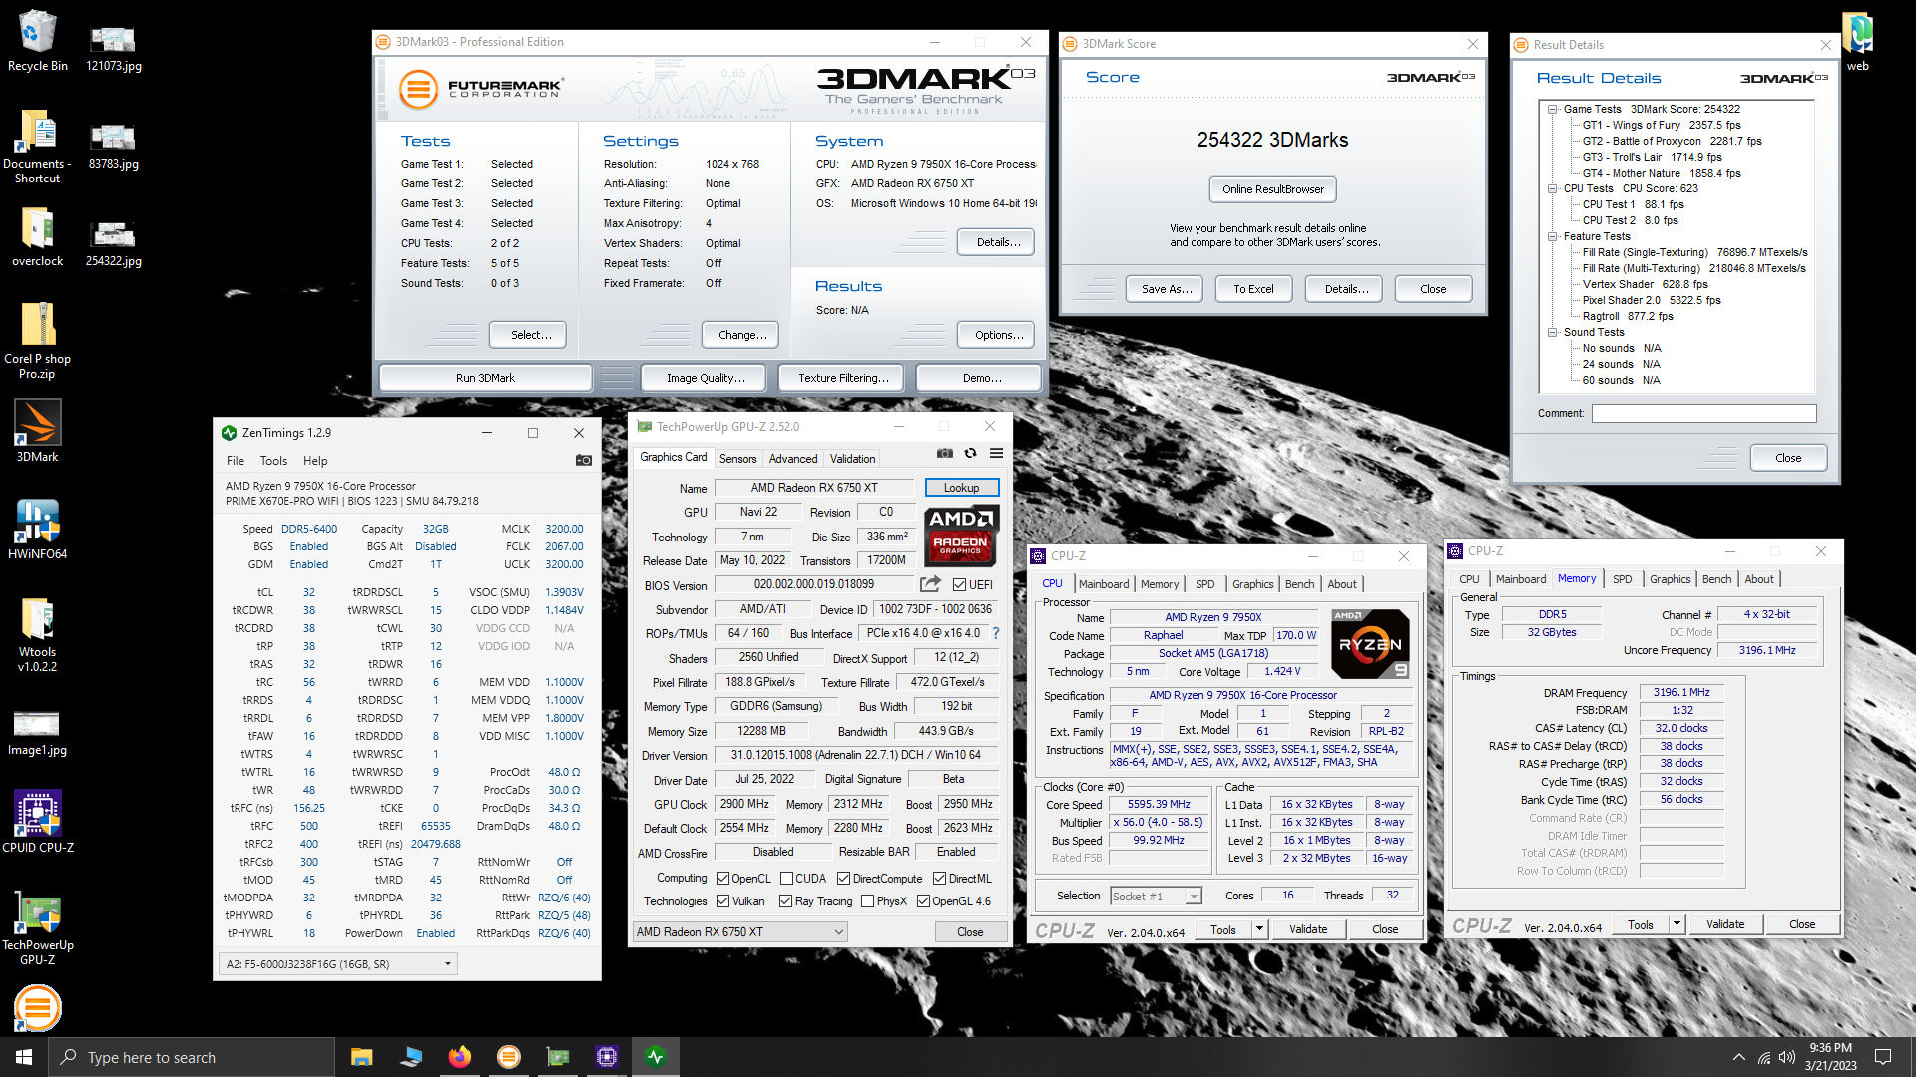
Task: Toggle OpenCL checkbox in GPU-Z
Action: coord(723,879)
